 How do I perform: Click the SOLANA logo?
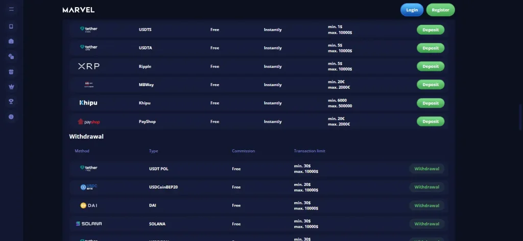click(x=89, y=224)
